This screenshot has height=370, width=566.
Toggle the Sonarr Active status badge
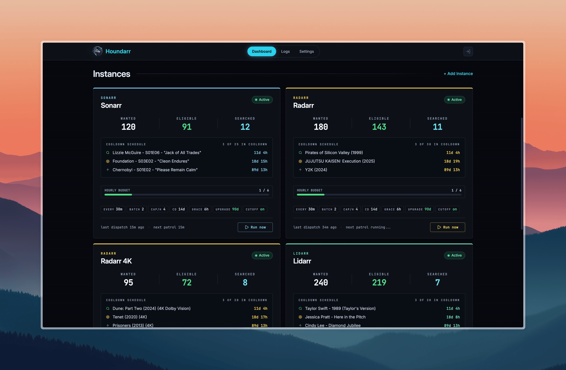[262, 100]
